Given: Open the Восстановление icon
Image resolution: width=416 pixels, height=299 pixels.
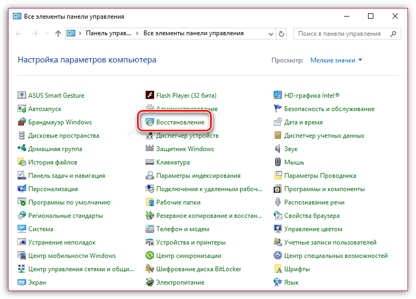Looking at the screenshot, I should pos(150,122).
